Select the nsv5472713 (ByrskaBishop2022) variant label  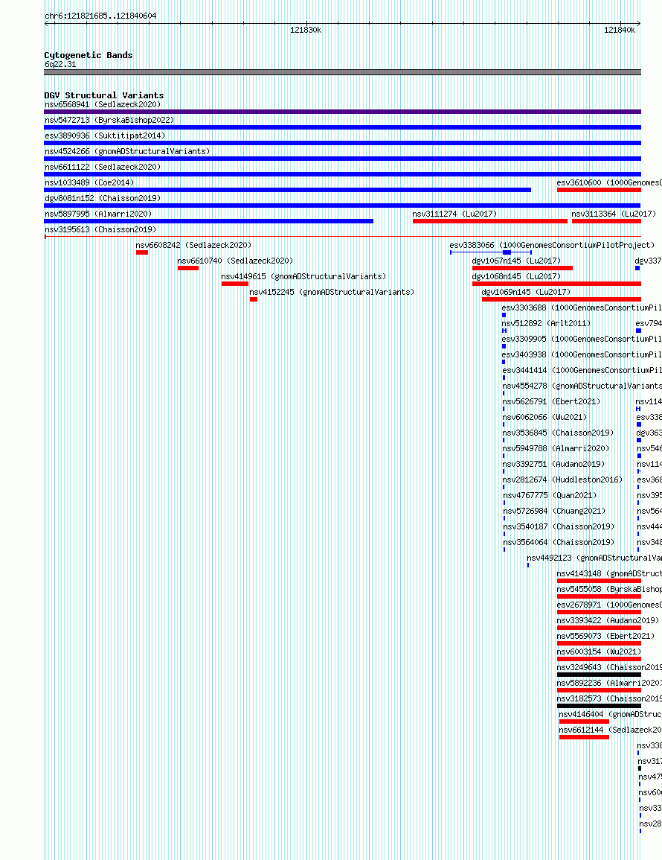[109, 120]
